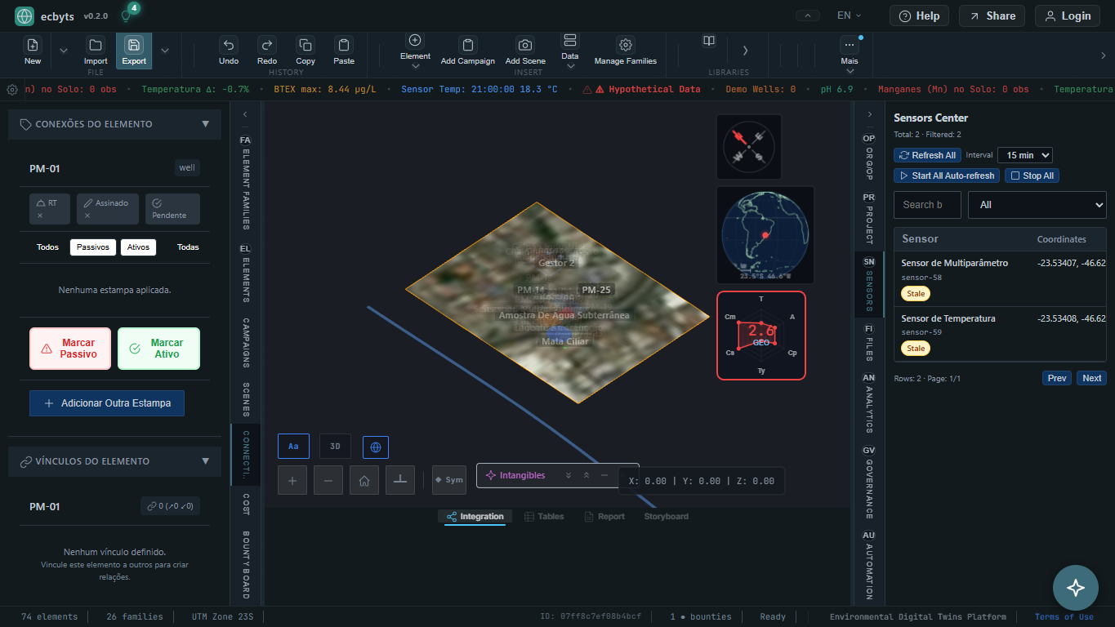Minimize the Intangibles panel
This screenshot has width=1115, height=627.
pyautogui.click(x=604, y=475)
